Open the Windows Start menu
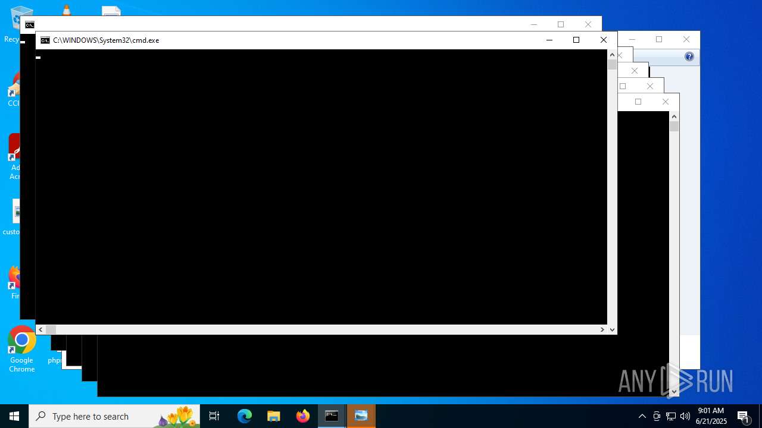 click(x=14, y=416)
